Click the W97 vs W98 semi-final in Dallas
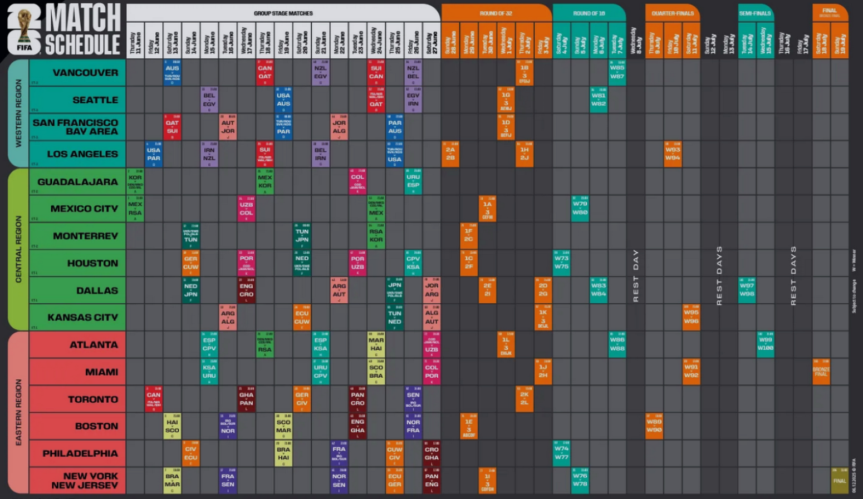 pyautogui.click(x=747, y=290)
